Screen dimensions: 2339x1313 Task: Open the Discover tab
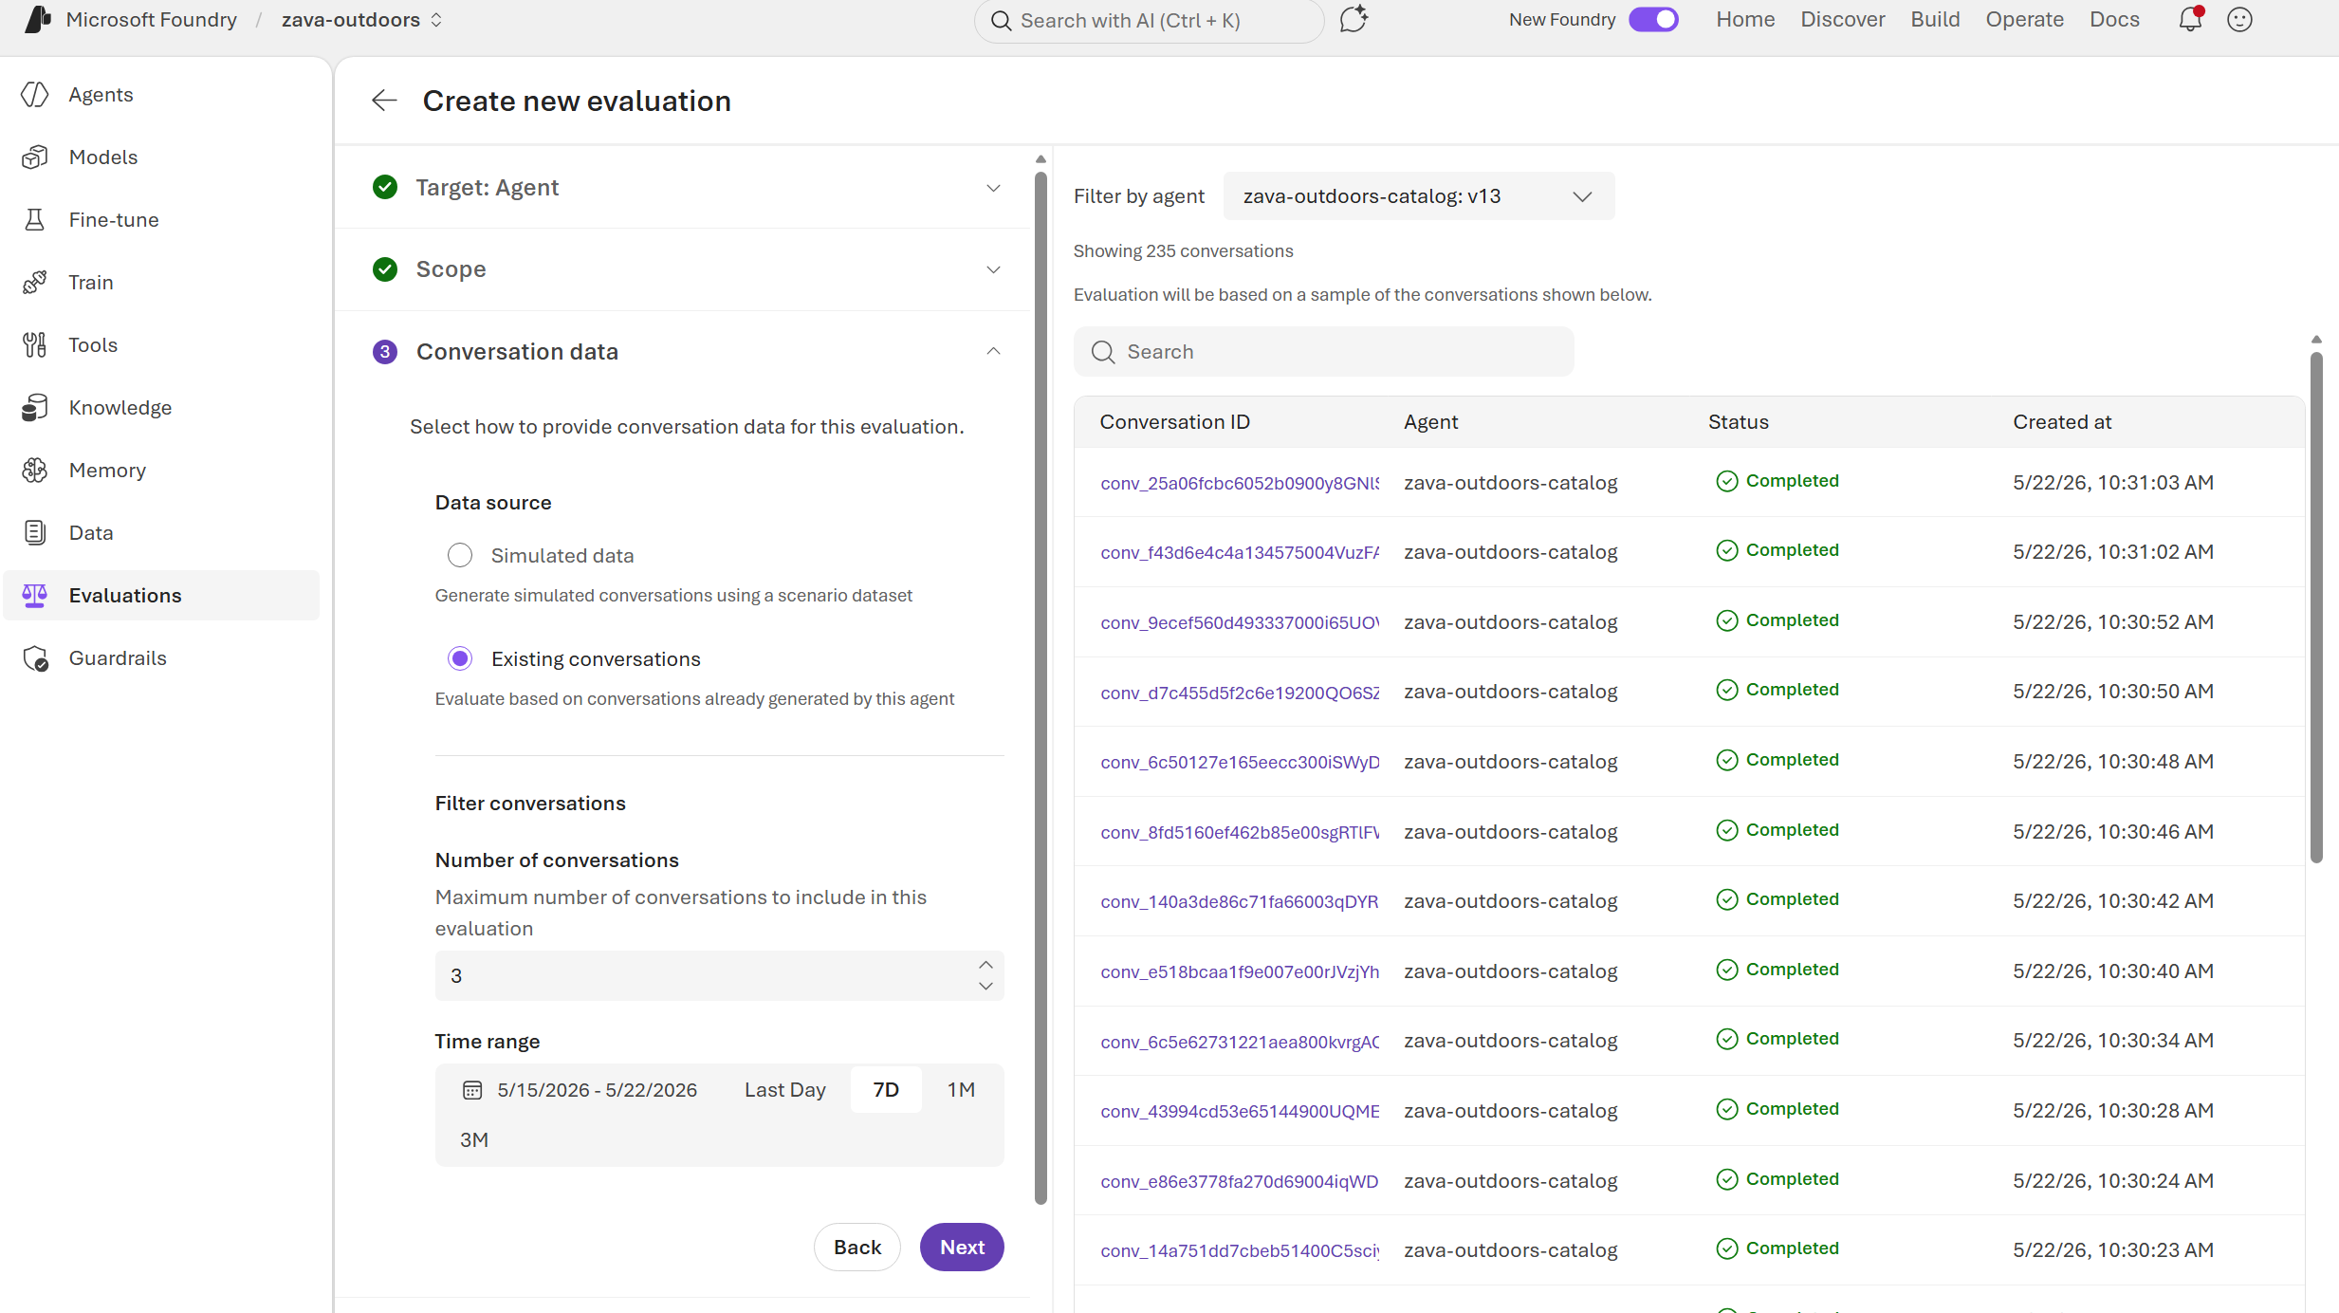[x=1842, y=20]
